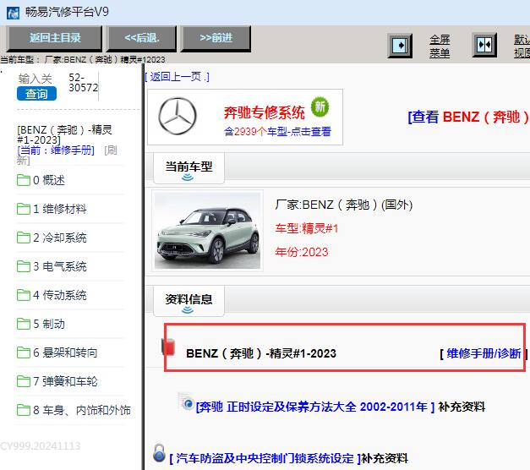Click the [BENZ（奔驰）-精灵#1-2023] sidebar heading
530x470 pixels.
point(64,134)
